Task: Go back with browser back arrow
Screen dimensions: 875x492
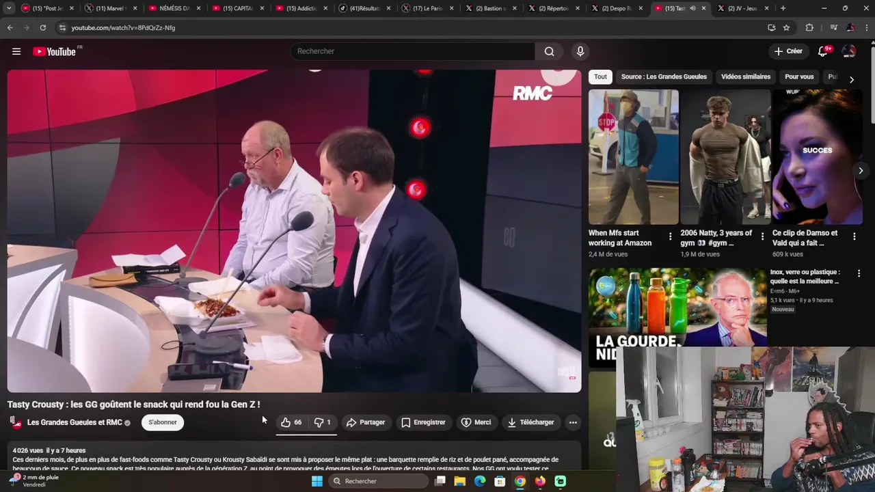Action: [10, 27]
